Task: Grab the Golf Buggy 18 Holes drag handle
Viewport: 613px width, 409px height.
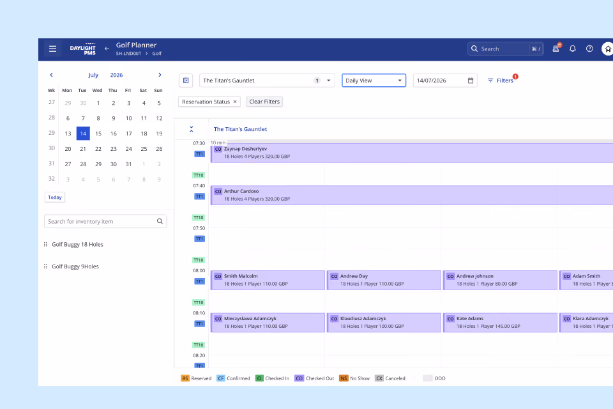Action: [46, 244]
